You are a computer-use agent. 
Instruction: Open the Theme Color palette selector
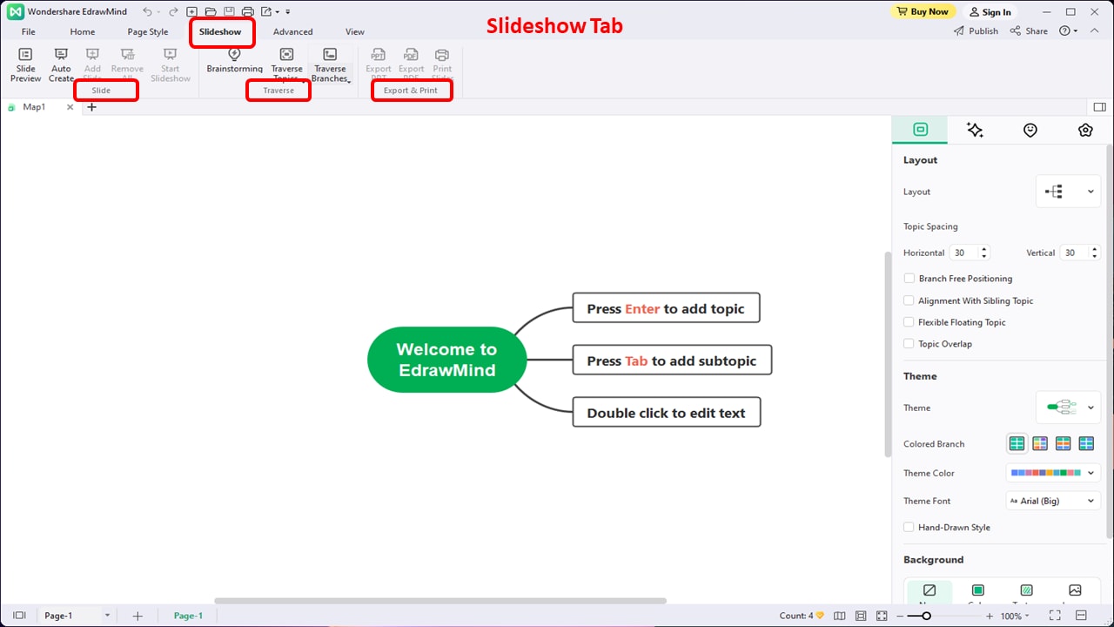tap(1053, 473)
